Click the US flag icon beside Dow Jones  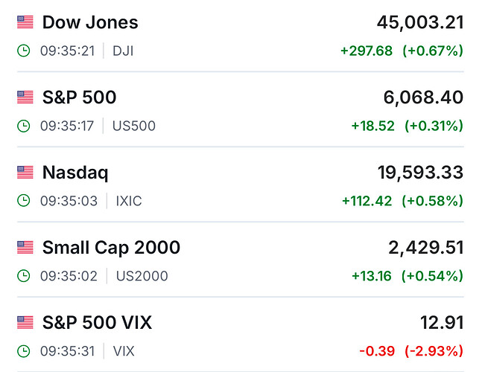pos(25,22)
